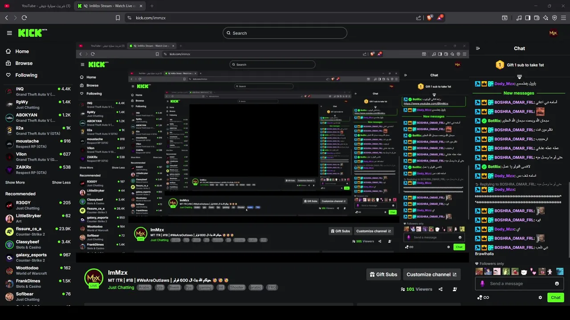
Task: Open Brave Rewards triangle icon
Action: click(x=440, y=18)
